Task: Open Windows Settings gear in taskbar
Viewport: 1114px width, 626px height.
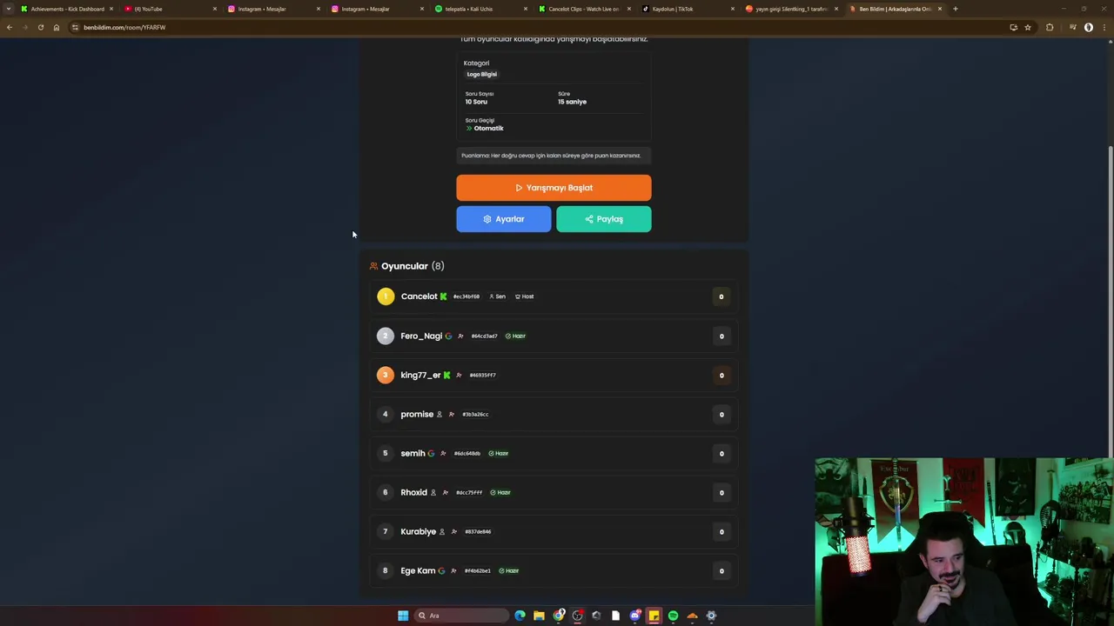Action: (711, 616)
